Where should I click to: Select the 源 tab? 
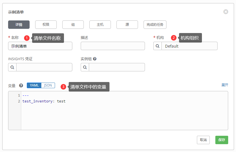click(127, 25)
